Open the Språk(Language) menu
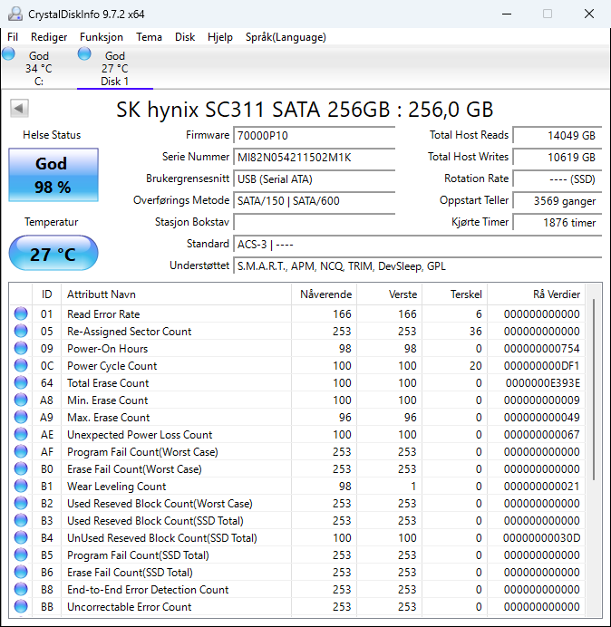Screen dimensions: 611x627 point(286,37)
